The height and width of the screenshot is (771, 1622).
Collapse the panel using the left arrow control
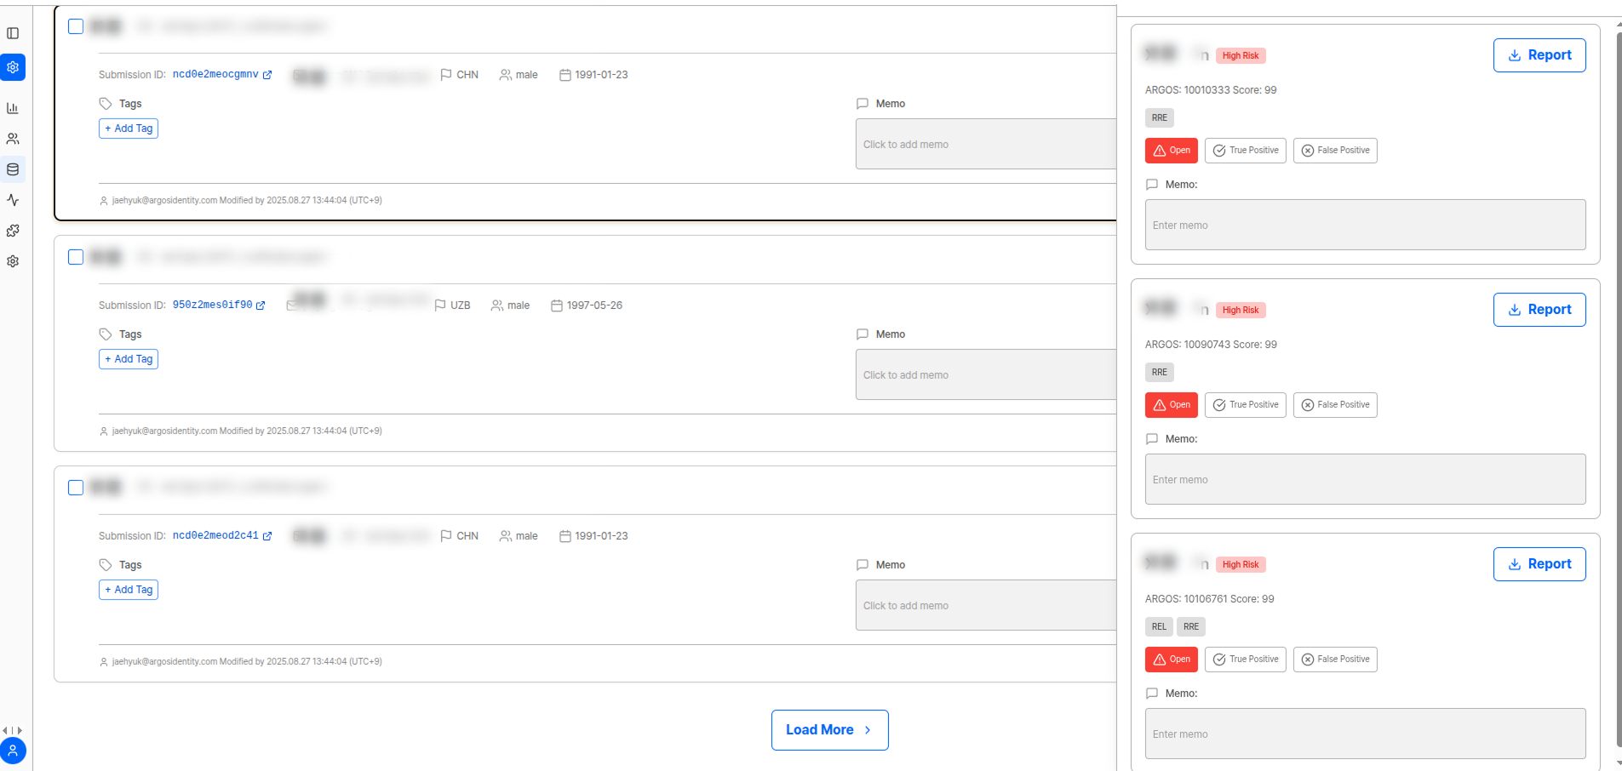[7, 730]
